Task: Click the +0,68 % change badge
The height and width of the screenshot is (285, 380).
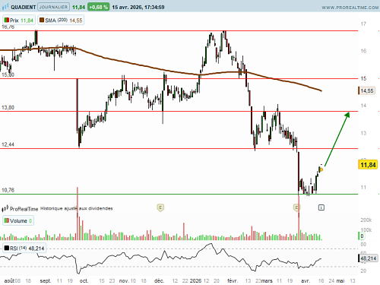Action: 99,7
